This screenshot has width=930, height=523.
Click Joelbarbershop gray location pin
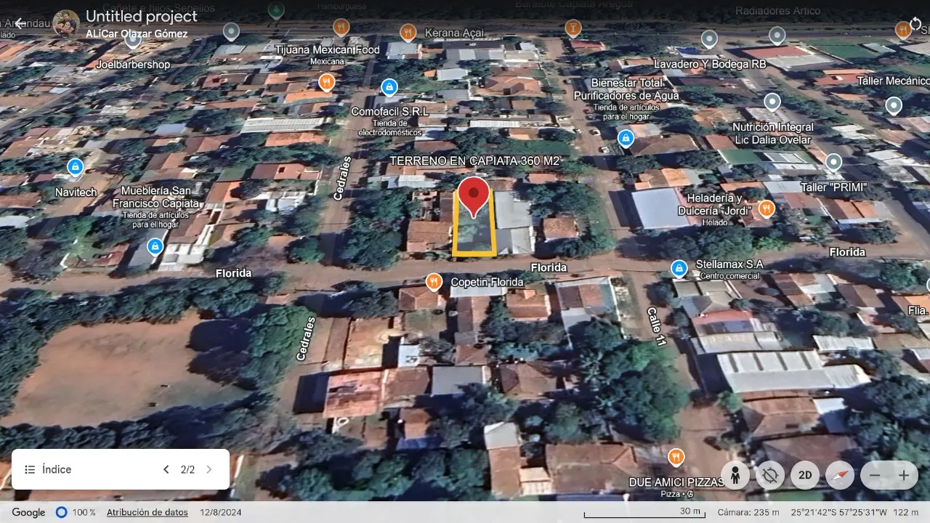133,39
